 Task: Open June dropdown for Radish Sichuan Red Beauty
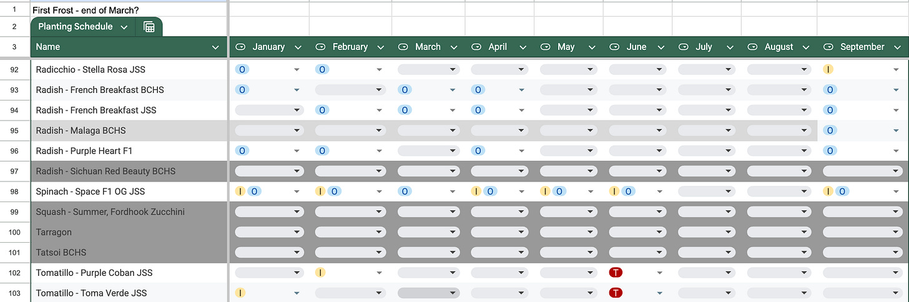pyautogui.click(x=637, y=171)
